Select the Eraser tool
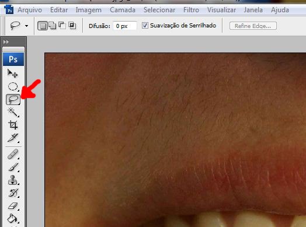This screenshot has width=306, height=227. (x=13, y=206)
